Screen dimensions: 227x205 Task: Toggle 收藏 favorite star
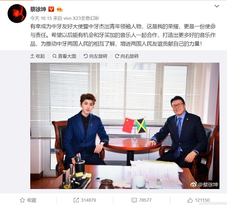[22, 200]
